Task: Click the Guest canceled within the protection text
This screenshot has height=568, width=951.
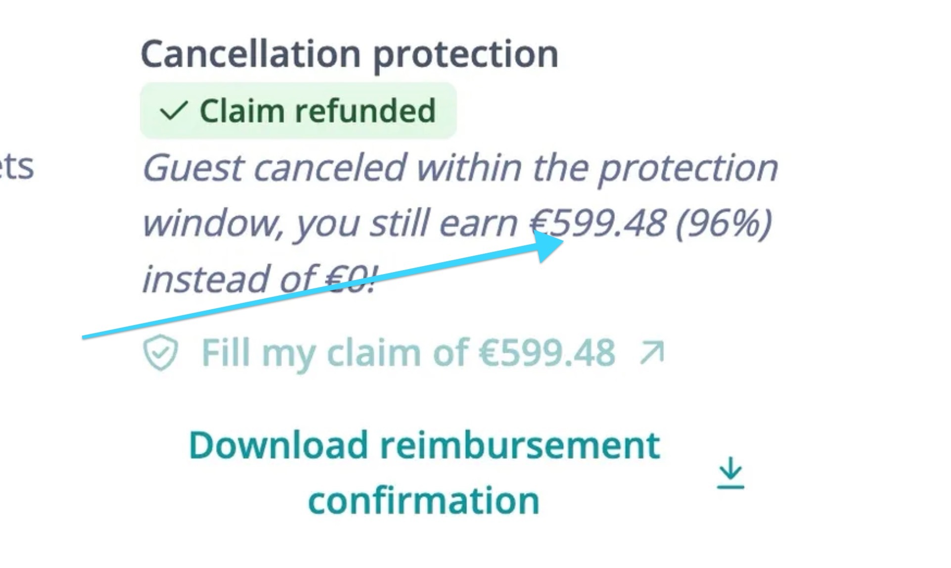Action: [x=460, y=168]
